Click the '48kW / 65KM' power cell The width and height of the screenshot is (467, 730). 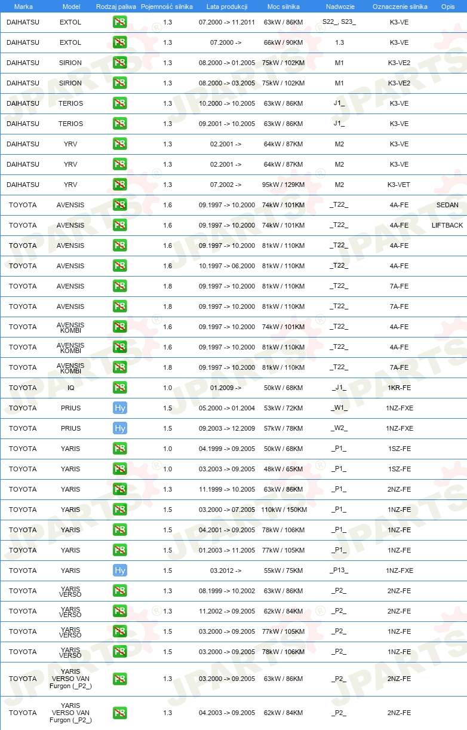click(x=283, y=469)
